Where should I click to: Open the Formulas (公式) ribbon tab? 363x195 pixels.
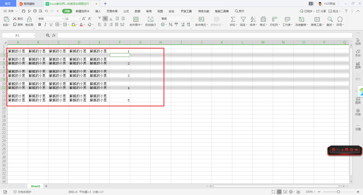point(126,11)
